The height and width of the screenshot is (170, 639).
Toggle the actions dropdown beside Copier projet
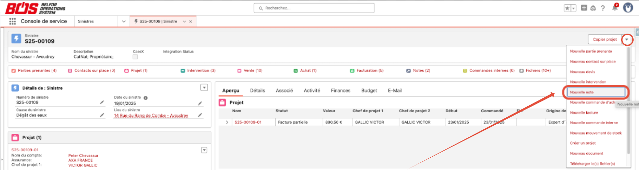click(x=627, y=40)
